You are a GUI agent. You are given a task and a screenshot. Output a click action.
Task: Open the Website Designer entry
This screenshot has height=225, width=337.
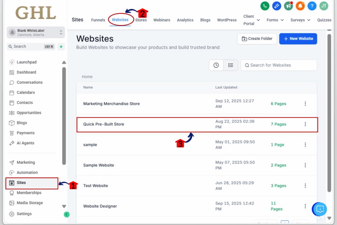pyautogui.click(x=100, y=206)
